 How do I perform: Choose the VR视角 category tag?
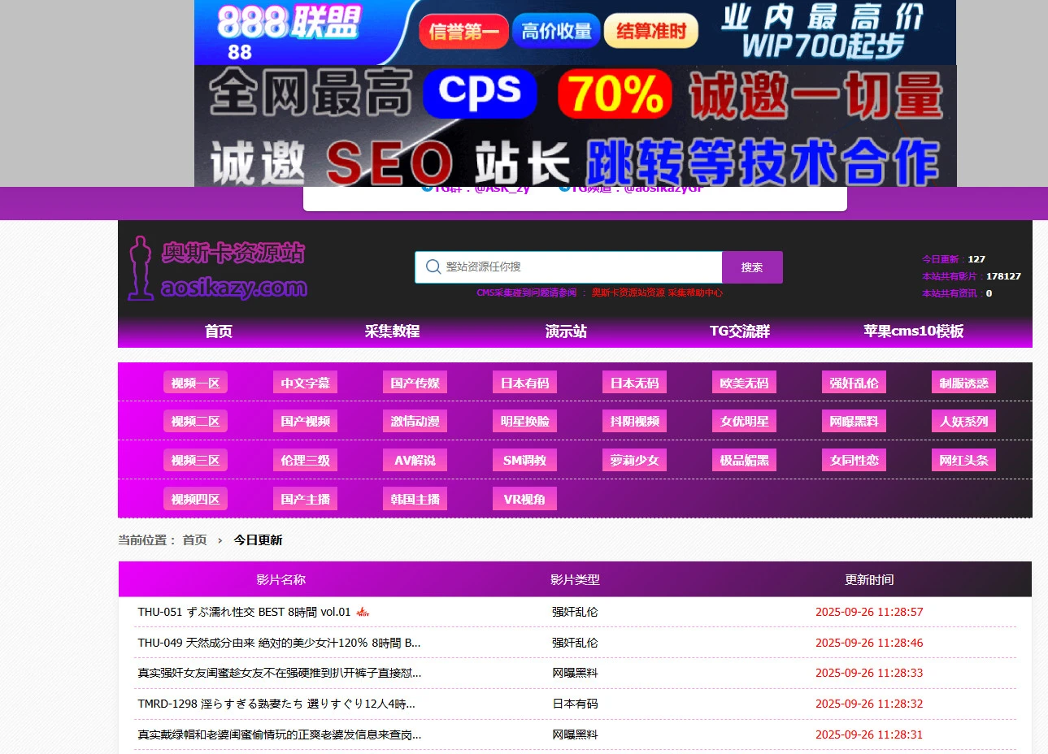pyautogui.click(x=524, y=499)
